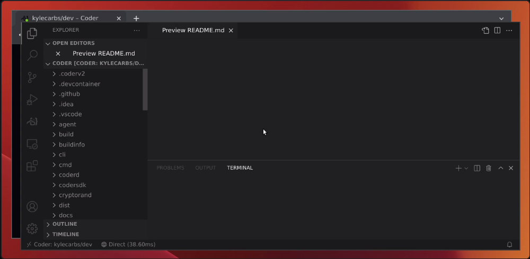The image size is (530, 259).
Task: Expand the .vscode folder
Action: 94,114
